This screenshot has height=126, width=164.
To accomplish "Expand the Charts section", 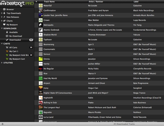I will click(2, 21).
